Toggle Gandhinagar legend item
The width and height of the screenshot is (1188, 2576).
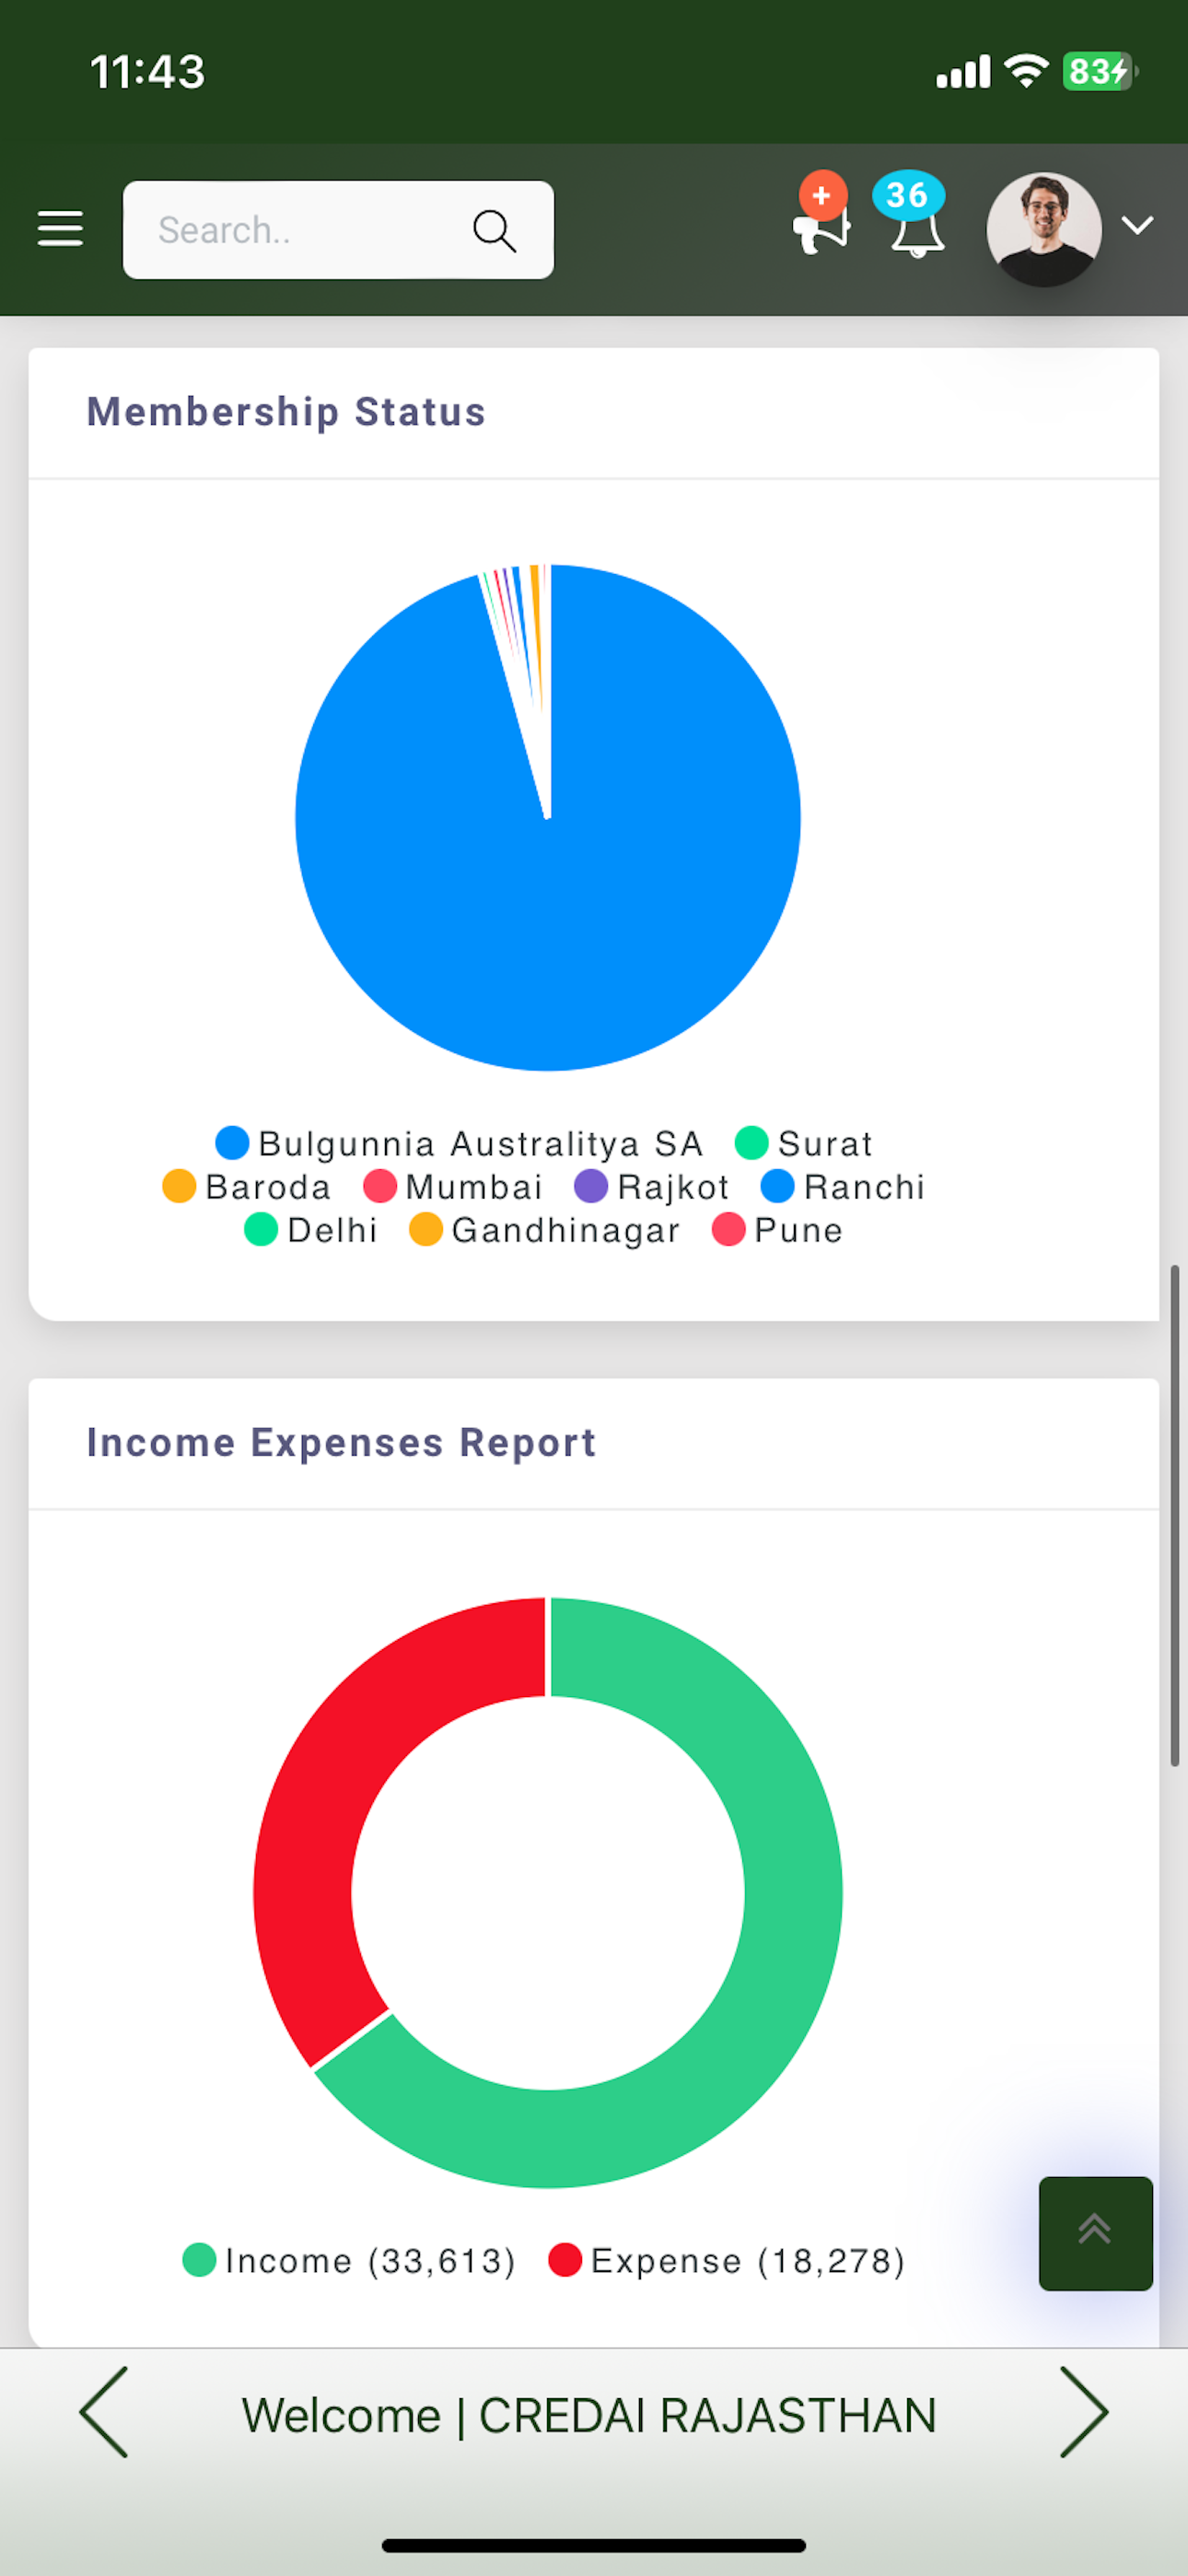pyautogui.click(x=545, y=1229)
